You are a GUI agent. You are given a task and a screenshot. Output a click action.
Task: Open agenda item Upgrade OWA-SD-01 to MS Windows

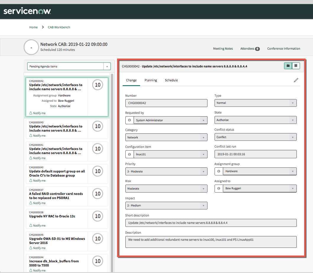click(67, 241)
